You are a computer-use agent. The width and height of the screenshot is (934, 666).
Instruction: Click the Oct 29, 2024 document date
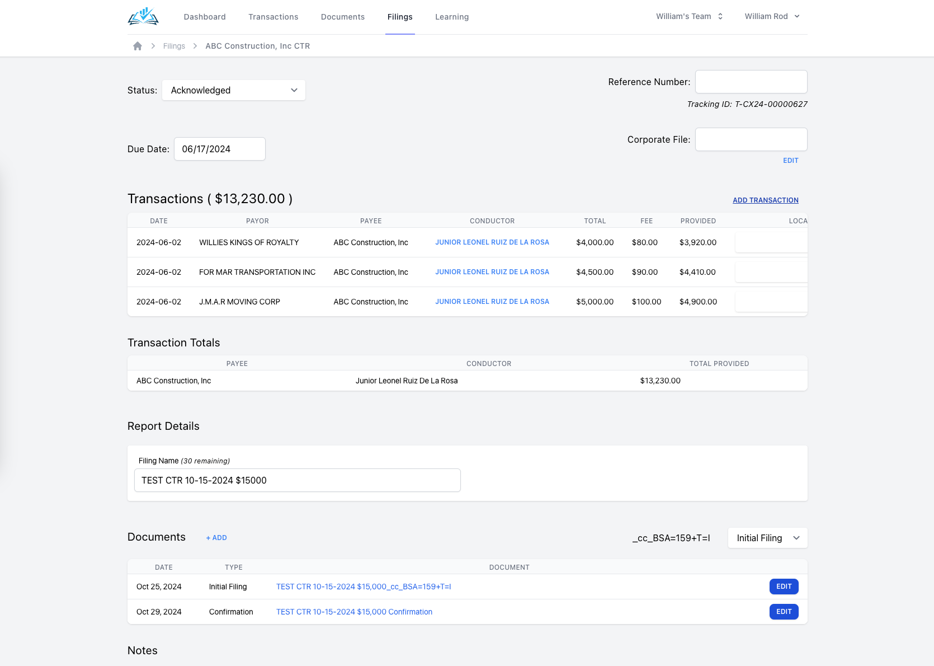[159, 612]
